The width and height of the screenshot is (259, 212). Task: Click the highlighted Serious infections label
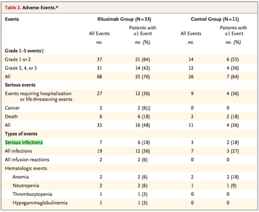coord(24,142)
